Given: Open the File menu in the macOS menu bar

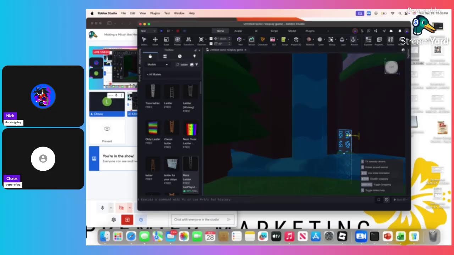Looking at the screenshot, I should (x=123, y=13).
